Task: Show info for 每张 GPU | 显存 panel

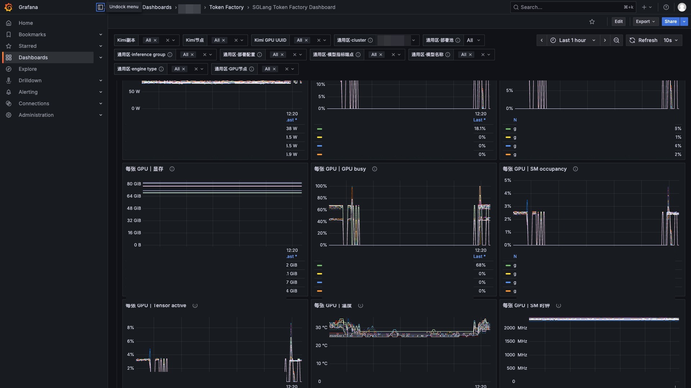Action: coord(172,169)
